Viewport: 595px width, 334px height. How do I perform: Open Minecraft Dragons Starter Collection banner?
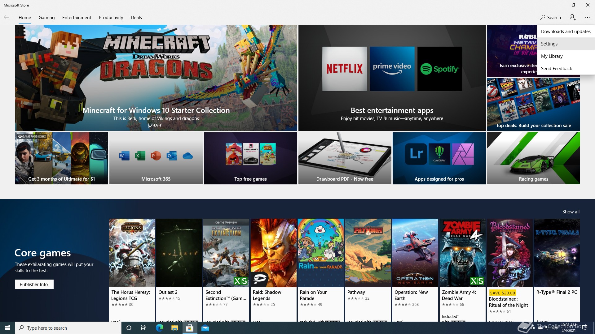156,78
